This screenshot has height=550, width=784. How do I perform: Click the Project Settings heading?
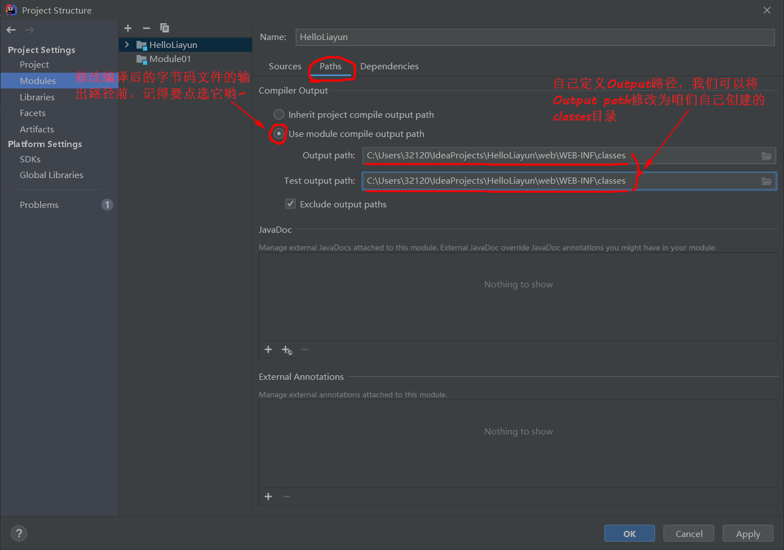pyautogui.click(x=42, y=50)
